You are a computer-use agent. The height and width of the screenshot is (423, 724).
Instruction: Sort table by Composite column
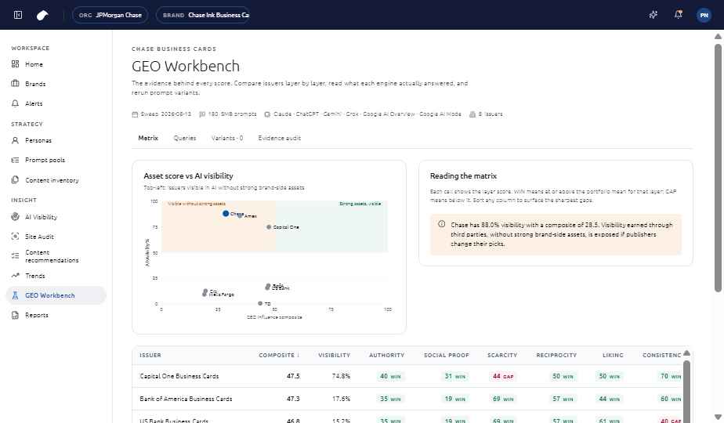279,355
